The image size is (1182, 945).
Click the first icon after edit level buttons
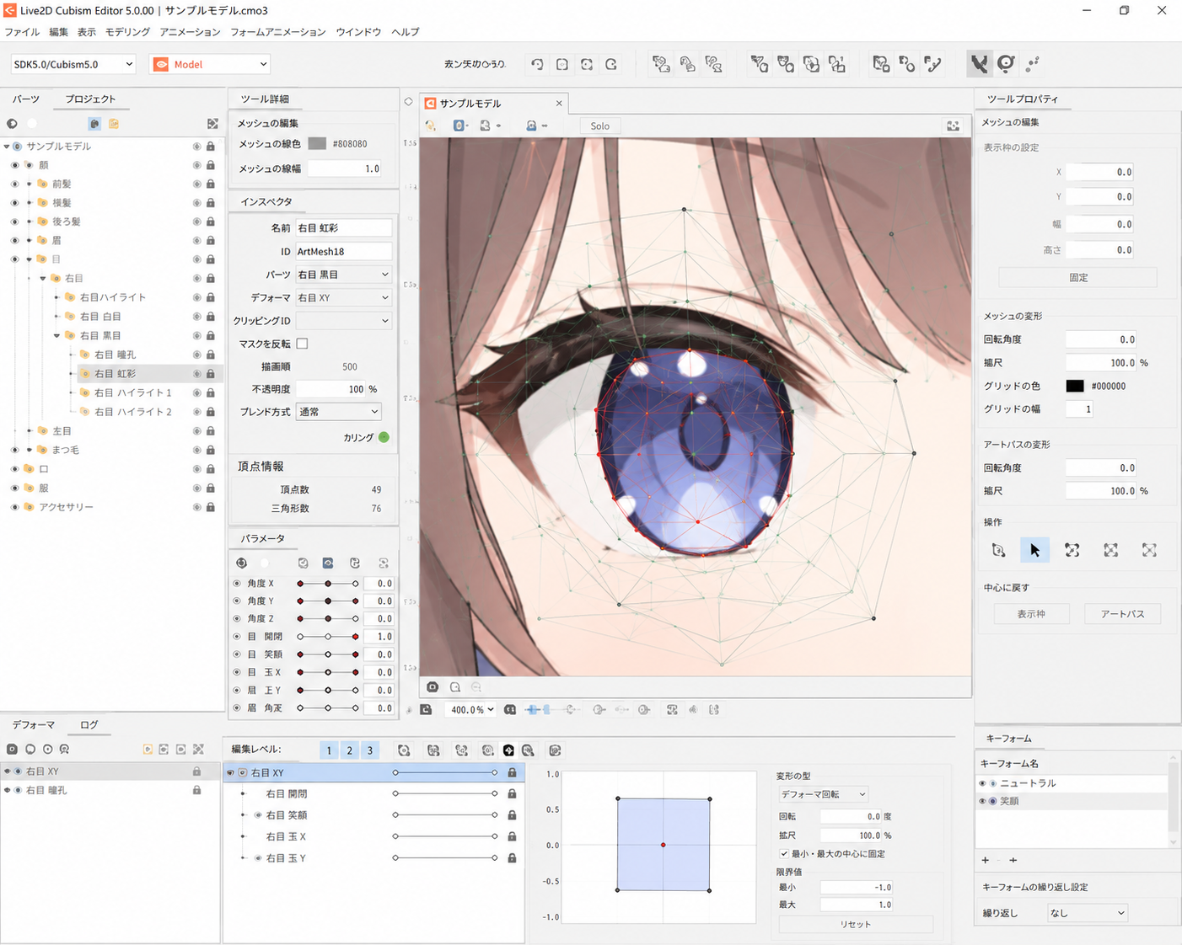(404, 750)
